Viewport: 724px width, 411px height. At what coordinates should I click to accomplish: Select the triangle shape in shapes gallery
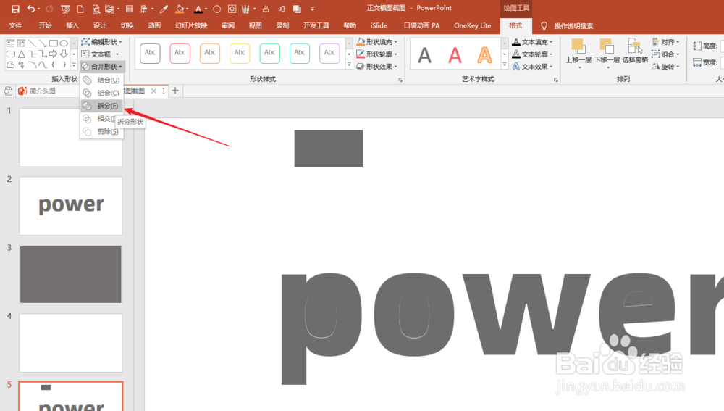coord(21,54)
